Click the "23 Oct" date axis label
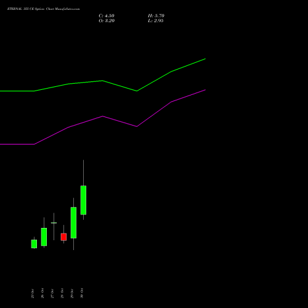 pyautogui.click(x=33, y=293)
